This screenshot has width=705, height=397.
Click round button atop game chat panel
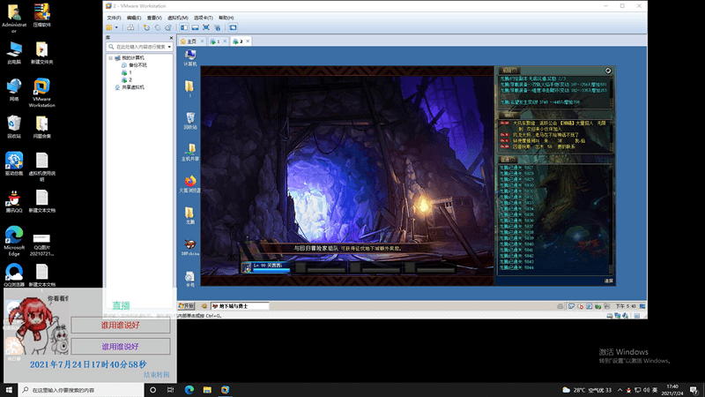pyautogui.click(x=608, y=71)
